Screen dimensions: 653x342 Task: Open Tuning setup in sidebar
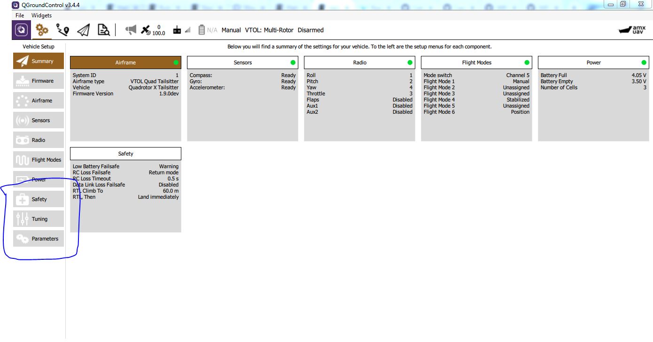pos(39,219)
